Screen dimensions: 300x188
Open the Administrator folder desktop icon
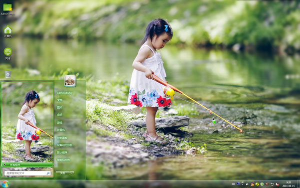tap(7, 9)
